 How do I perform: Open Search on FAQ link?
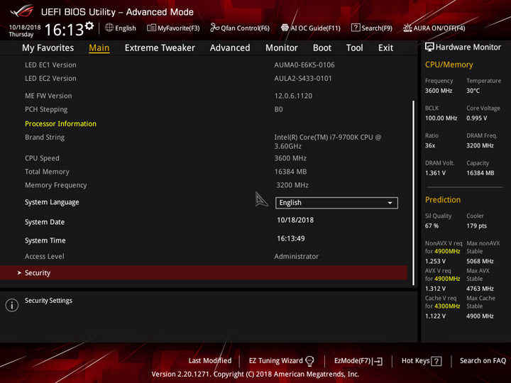(483, 360)
